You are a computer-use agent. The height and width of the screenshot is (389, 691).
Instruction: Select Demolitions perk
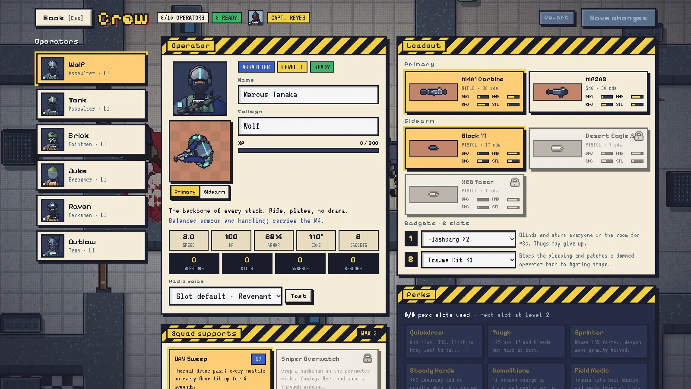526,376
